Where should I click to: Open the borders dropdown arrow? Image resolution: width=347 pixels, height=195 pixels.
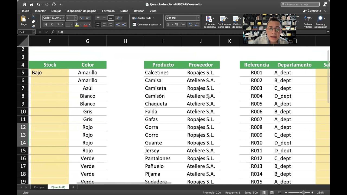click(x=72, y=25)
